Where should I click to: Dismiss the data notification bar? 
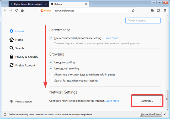[164, 114]
